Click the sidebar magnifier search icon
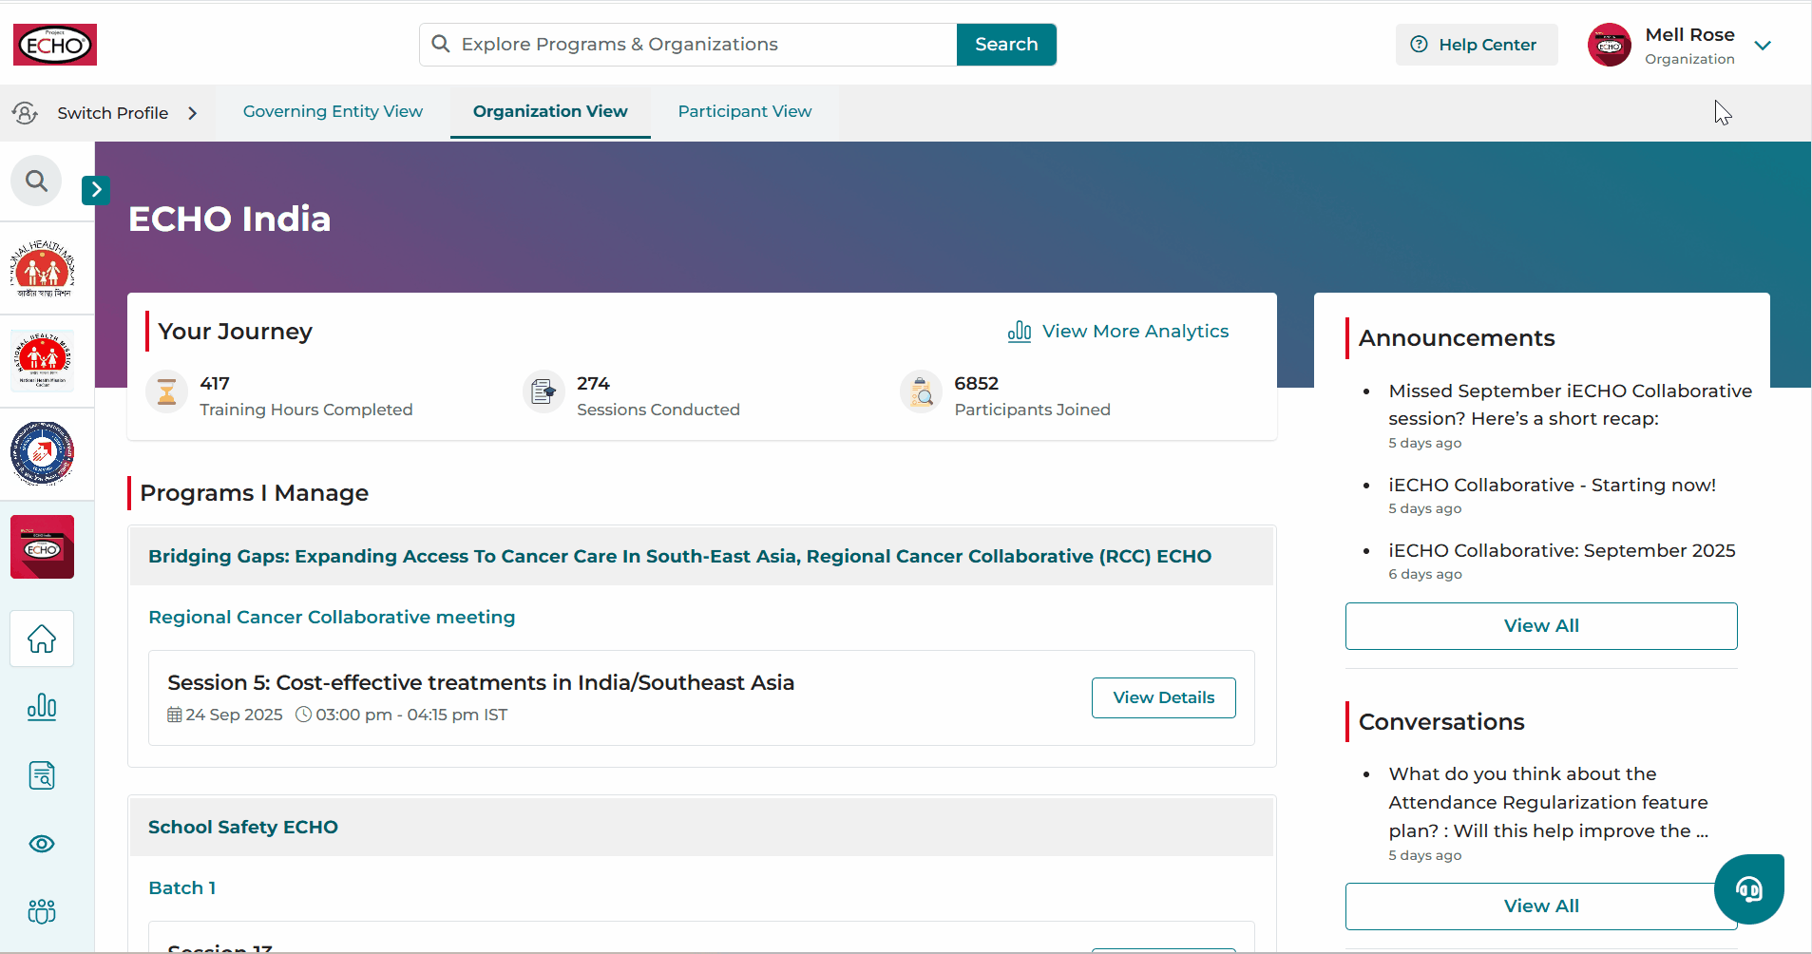This screenshot has height=954, width=1812. (x=36, y=181)
